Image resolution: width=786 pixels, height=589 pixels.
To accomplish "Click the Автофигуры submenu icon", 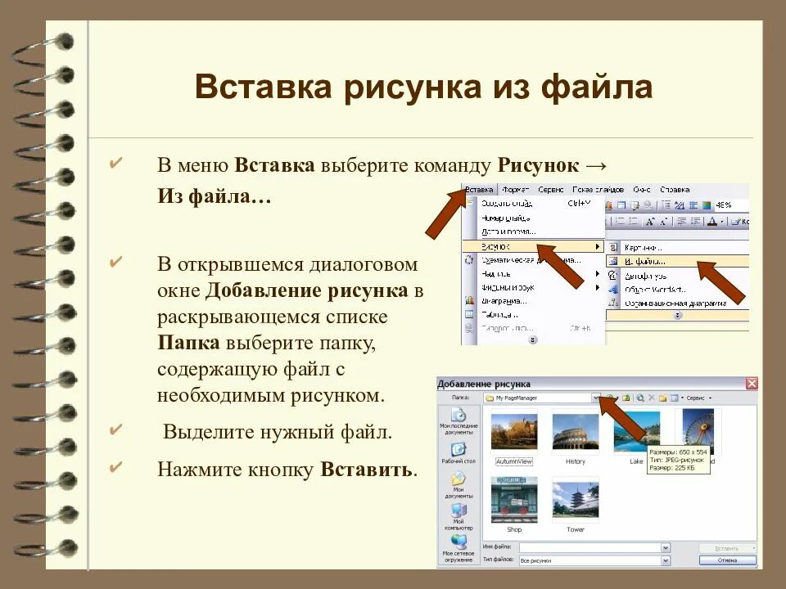I will pos(613,275).
